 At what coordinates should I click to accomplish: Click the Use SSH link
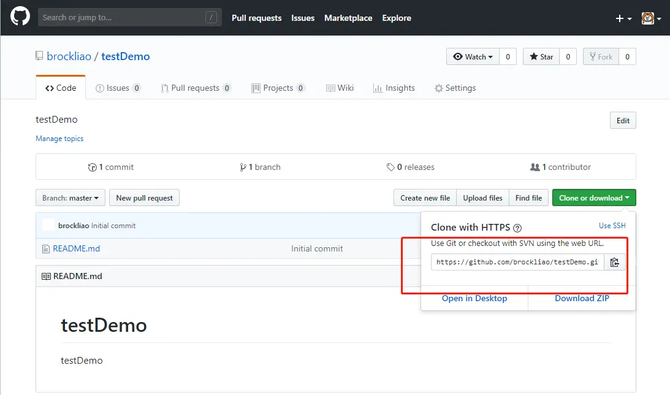tap(612, 225)
